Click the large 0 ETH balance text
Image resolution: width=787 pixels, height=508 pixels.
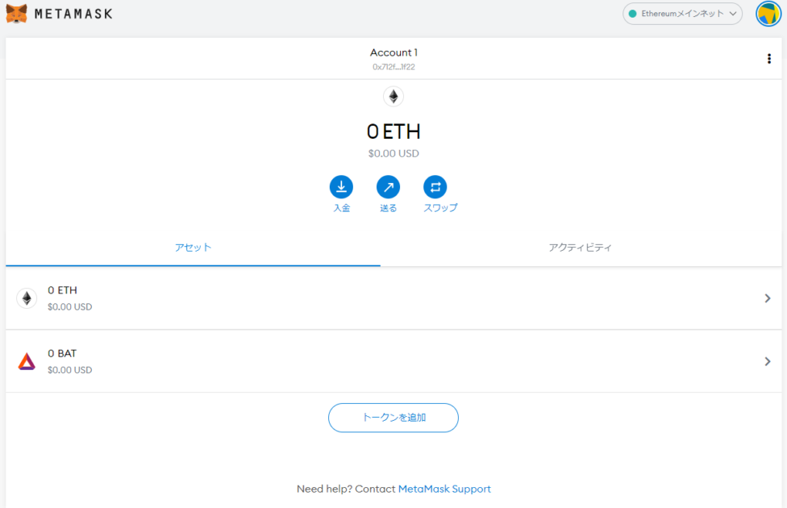pyautogui.click(x=393, y=131)
